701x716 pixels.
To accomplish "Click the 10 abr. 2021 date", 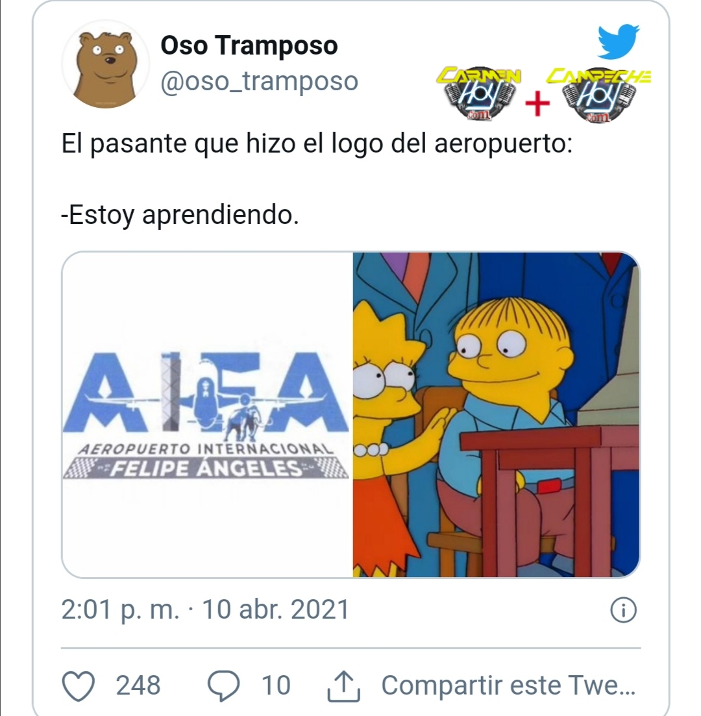I will pyautogui.click(x=276, y=610).
